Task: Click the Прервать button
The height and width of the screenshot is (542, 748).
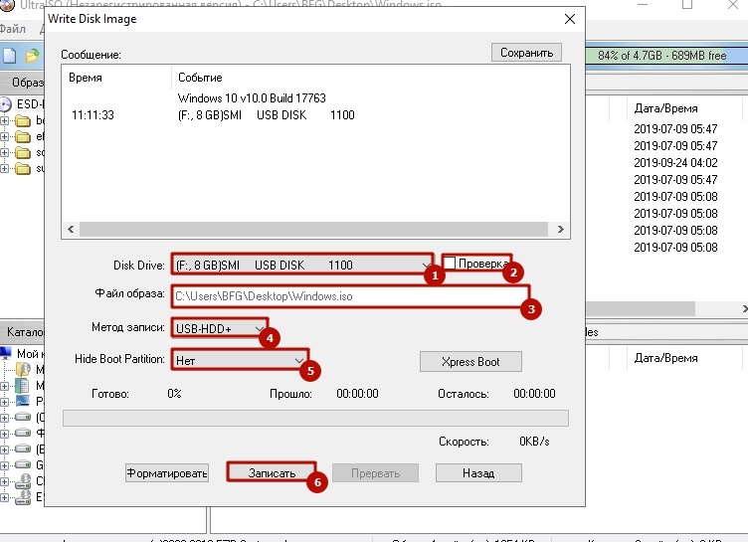Action: 375,472
